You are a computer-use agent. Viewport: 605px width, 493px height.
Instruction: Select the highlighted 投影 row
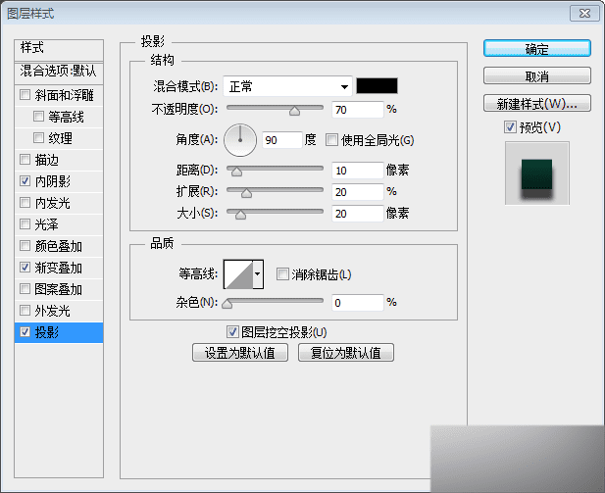click(59, 332)
